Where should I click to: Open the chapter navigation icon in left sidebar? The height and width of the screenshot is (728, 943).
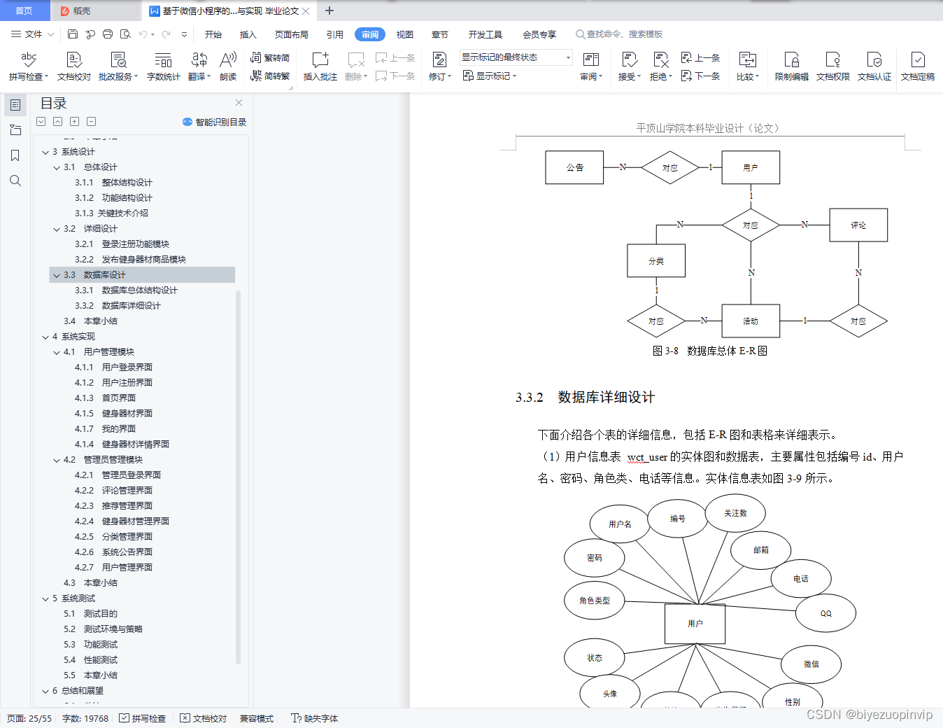15,130
